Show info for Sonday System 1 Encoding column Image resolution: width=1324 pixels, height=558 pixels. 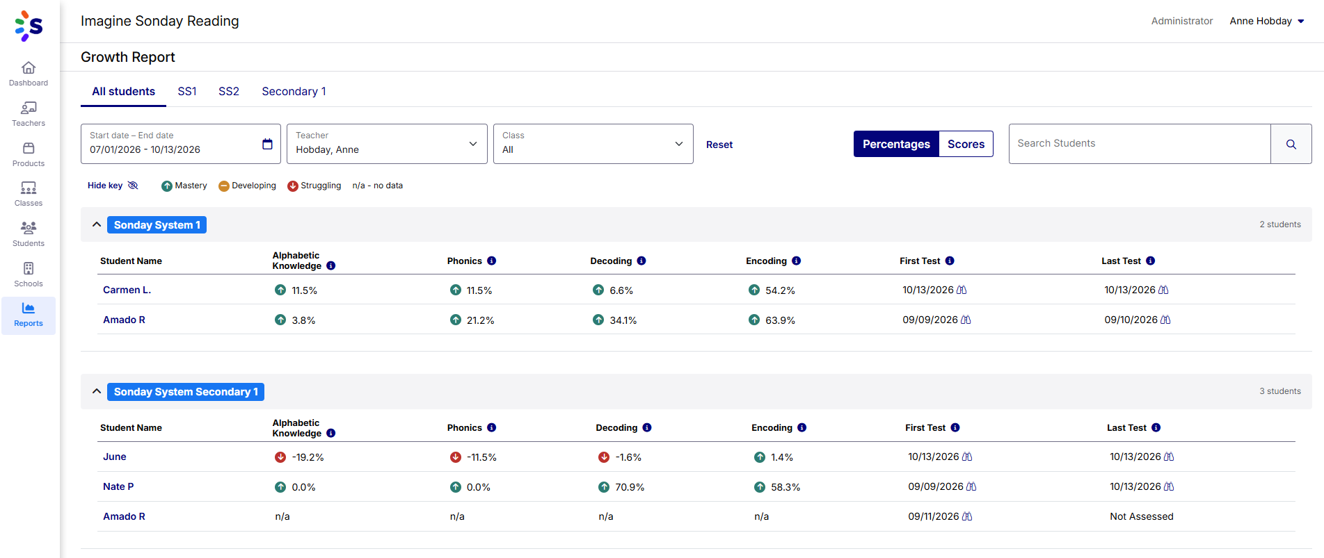point(797,261)
